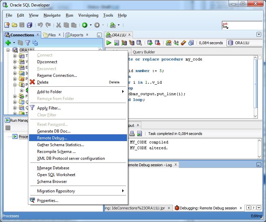Open the editor tab list dropdown
The height and width of the screenshot is (222, 266).
pos(259,35)
